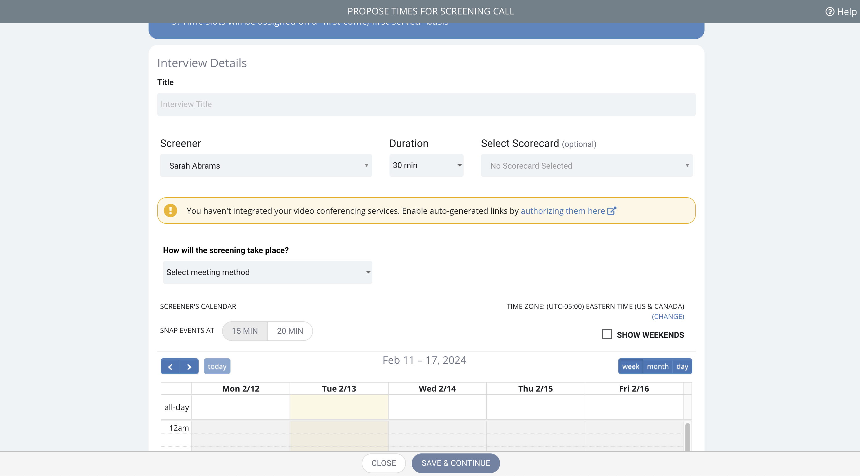The height and width of the screenshot is (476, 860).
Task: Expand the Select meeting method dropdown
Action: [x=268, y=272]
